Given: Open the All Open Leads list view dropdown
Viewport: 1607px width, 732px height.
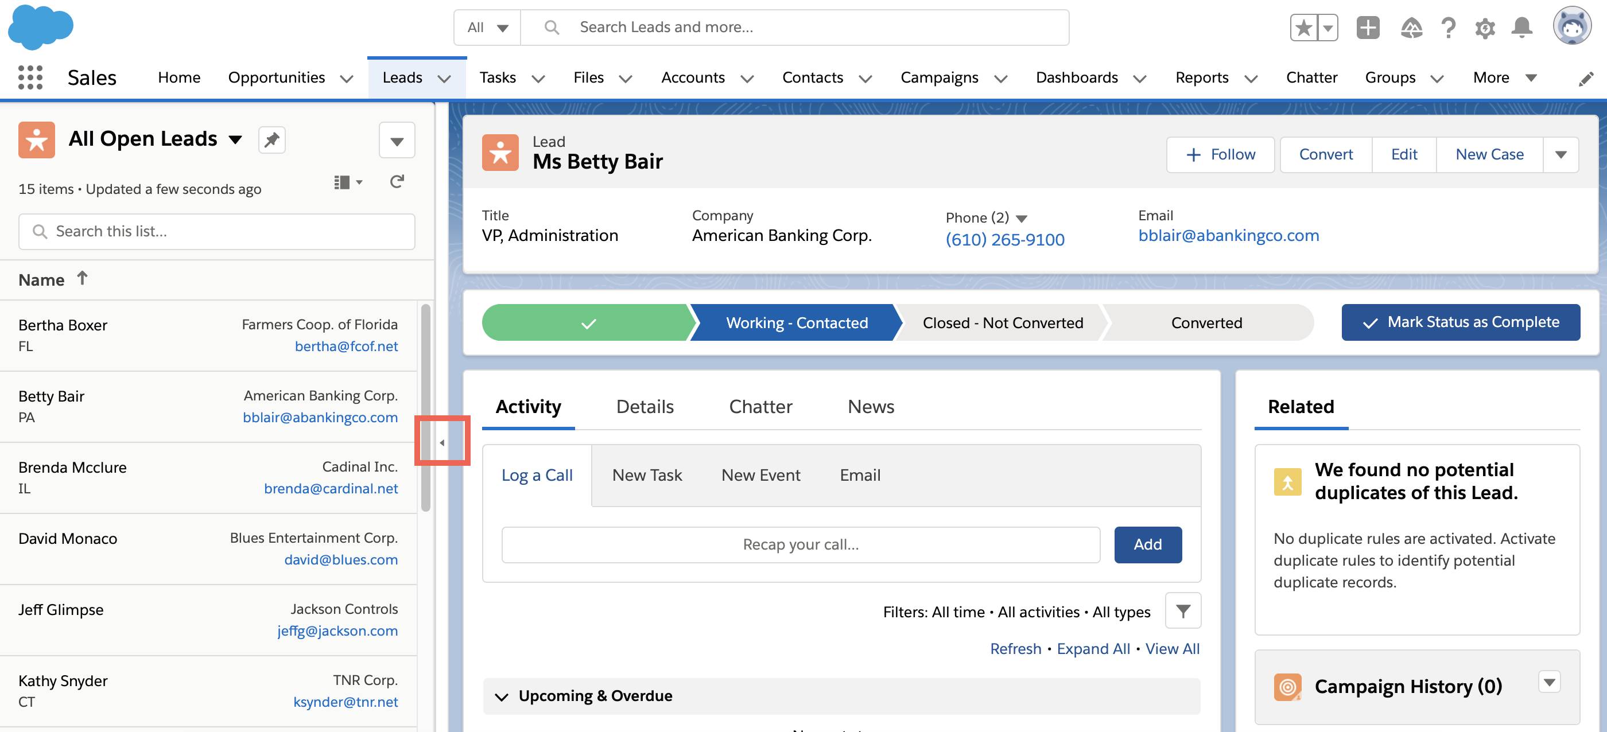Looking at the screenshot, I should click(235, 139).
